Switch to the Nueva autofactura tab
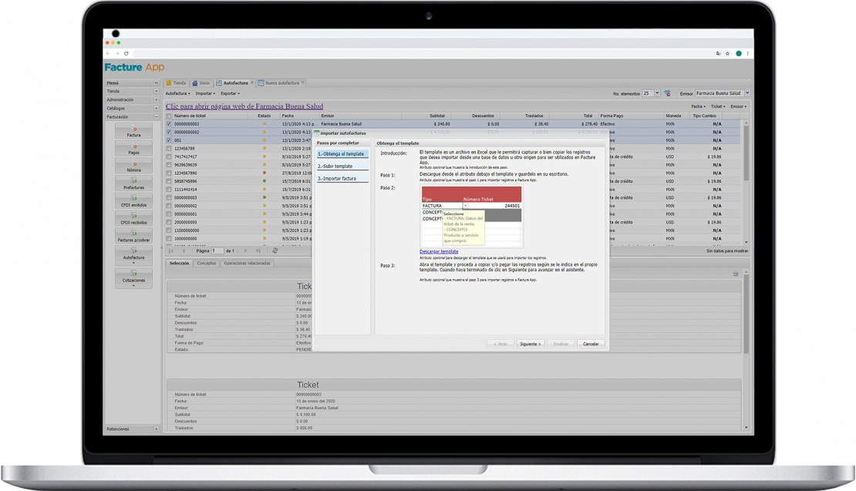 [282, 82]
